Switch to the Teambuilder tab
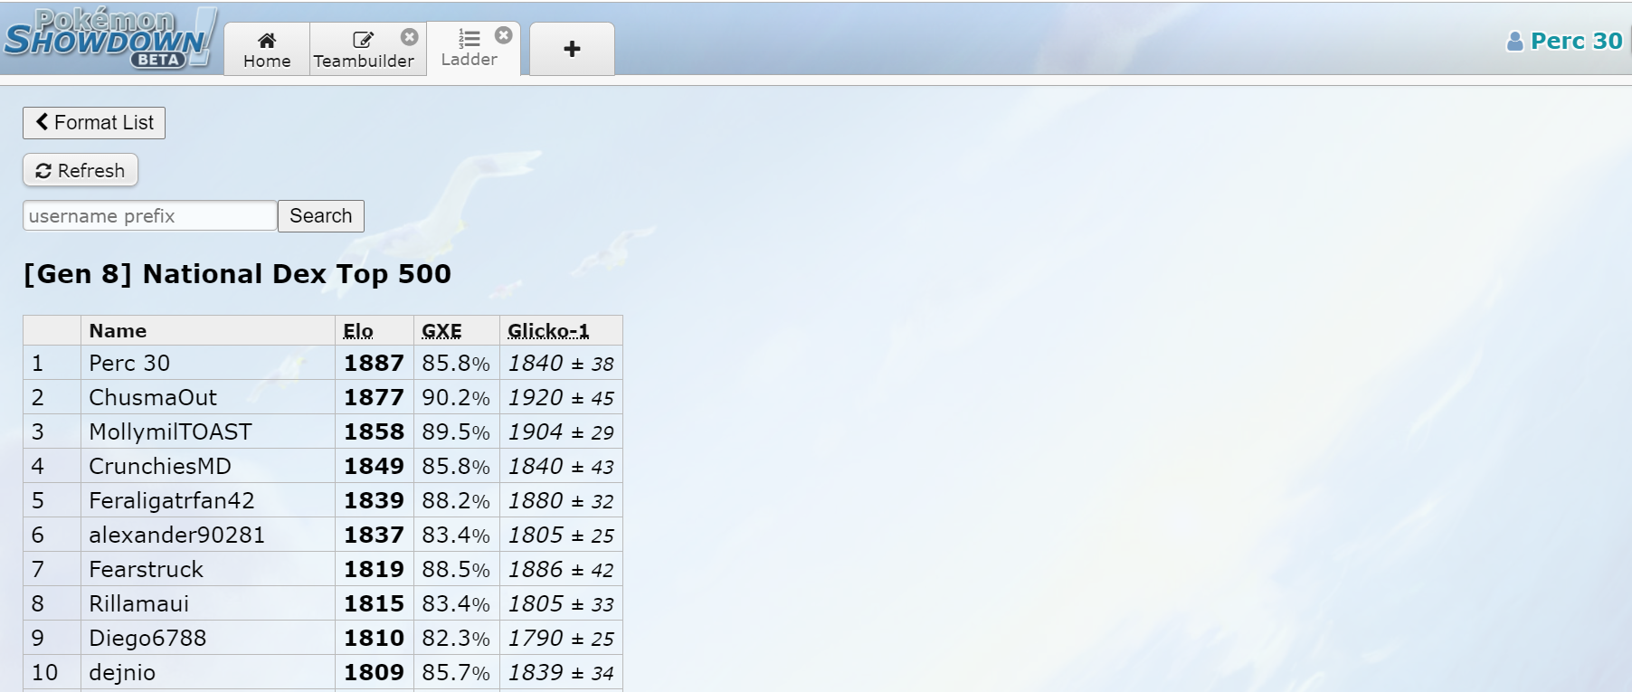1632x692 pixels. coord(364,49)
